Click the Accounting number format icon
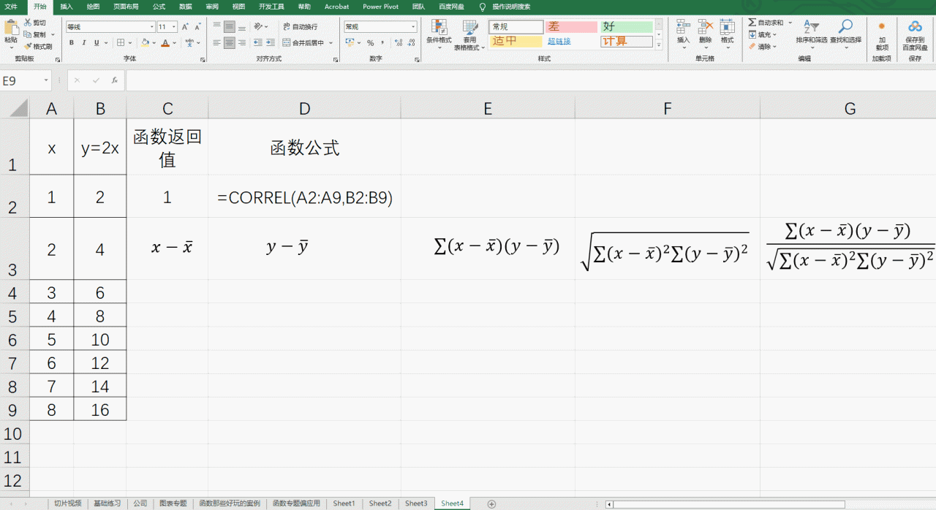The image size is (936, 510). (x=351, y=43)
